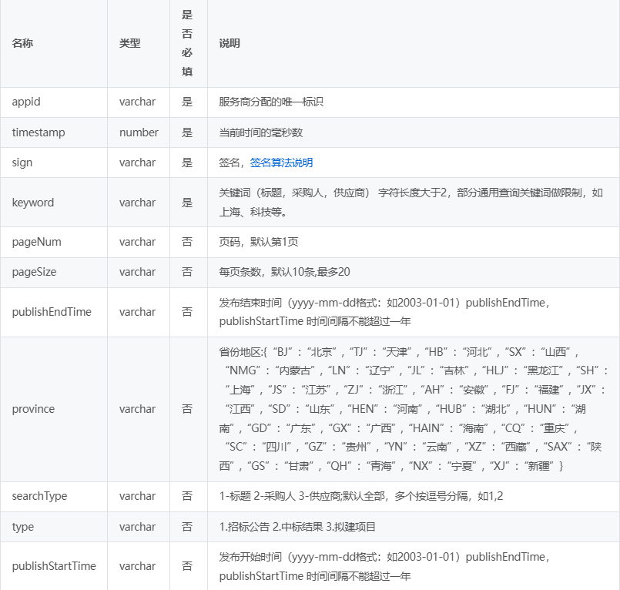The image size is (620, 590).
Task: Select the appid parameter name cell
Action: pos(26,102)
